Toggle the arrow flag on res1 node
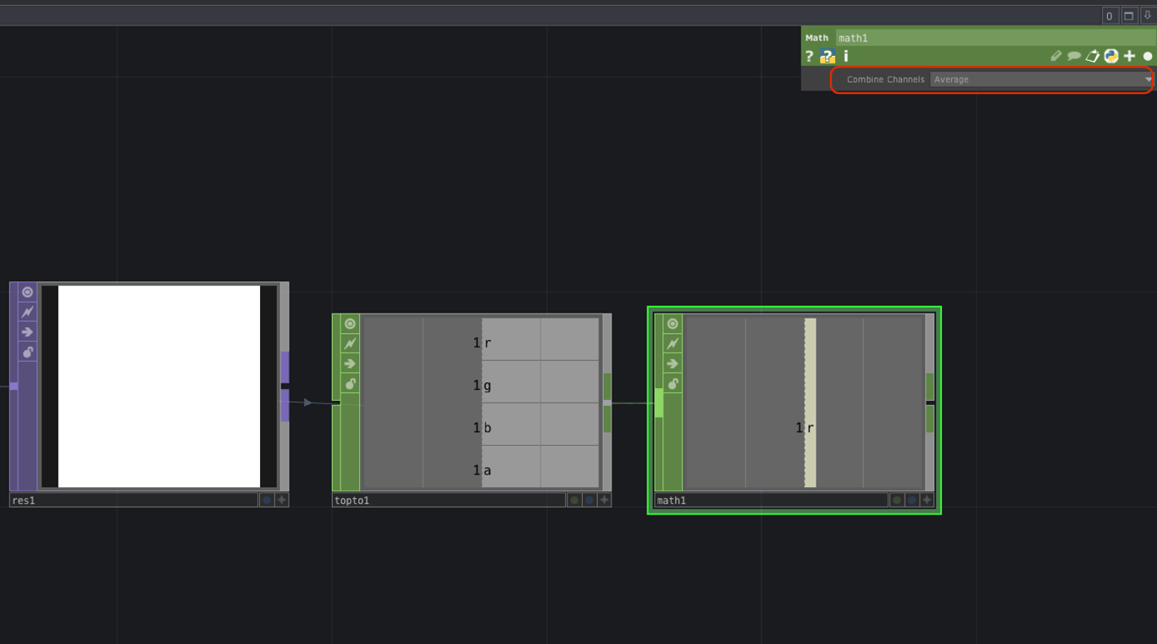1157x644 pixels. point(27,332)
